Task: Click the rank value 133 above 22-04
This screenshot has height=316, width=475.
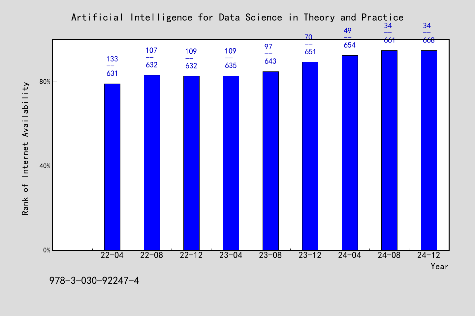Action: click(x=112, y=59)
